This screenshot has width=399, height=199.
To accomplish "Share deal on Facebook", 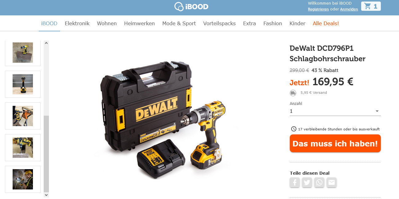I will [x=295, y=182].
